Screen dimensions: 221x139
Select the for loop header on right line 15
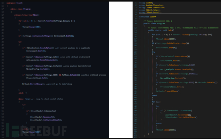(x=182, y=35)
